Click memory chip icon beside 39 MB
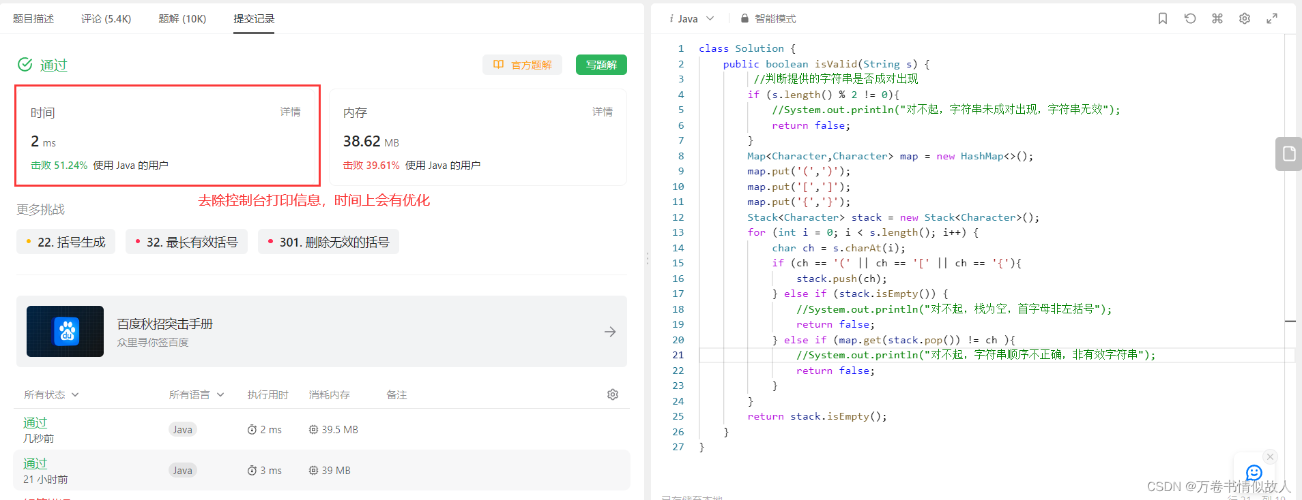This screenshot has height=500, width=1302. [x=313, y=471]
